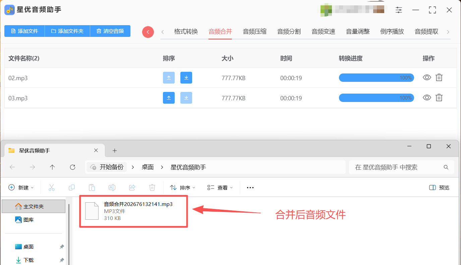The height and width of the screenshot is (265, 461).
Task: Toggle the Explorer 预览 pane
Action: [439, 188]
